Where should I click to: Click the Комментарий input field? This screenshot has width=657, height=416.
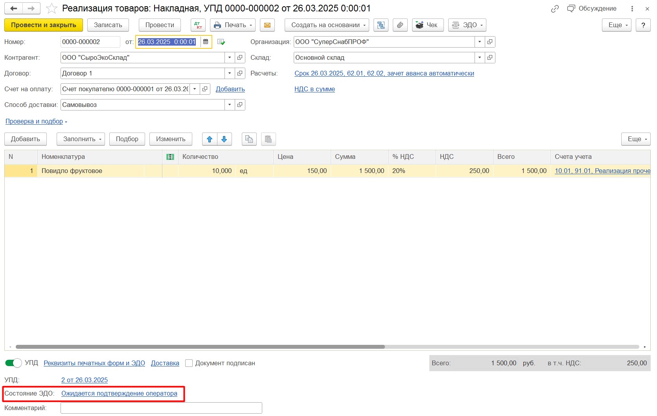pos(161,408)
